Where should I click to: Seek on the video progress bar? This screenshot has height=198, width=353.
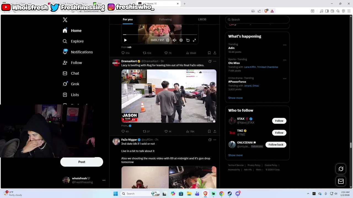click(x=160, y=35)
